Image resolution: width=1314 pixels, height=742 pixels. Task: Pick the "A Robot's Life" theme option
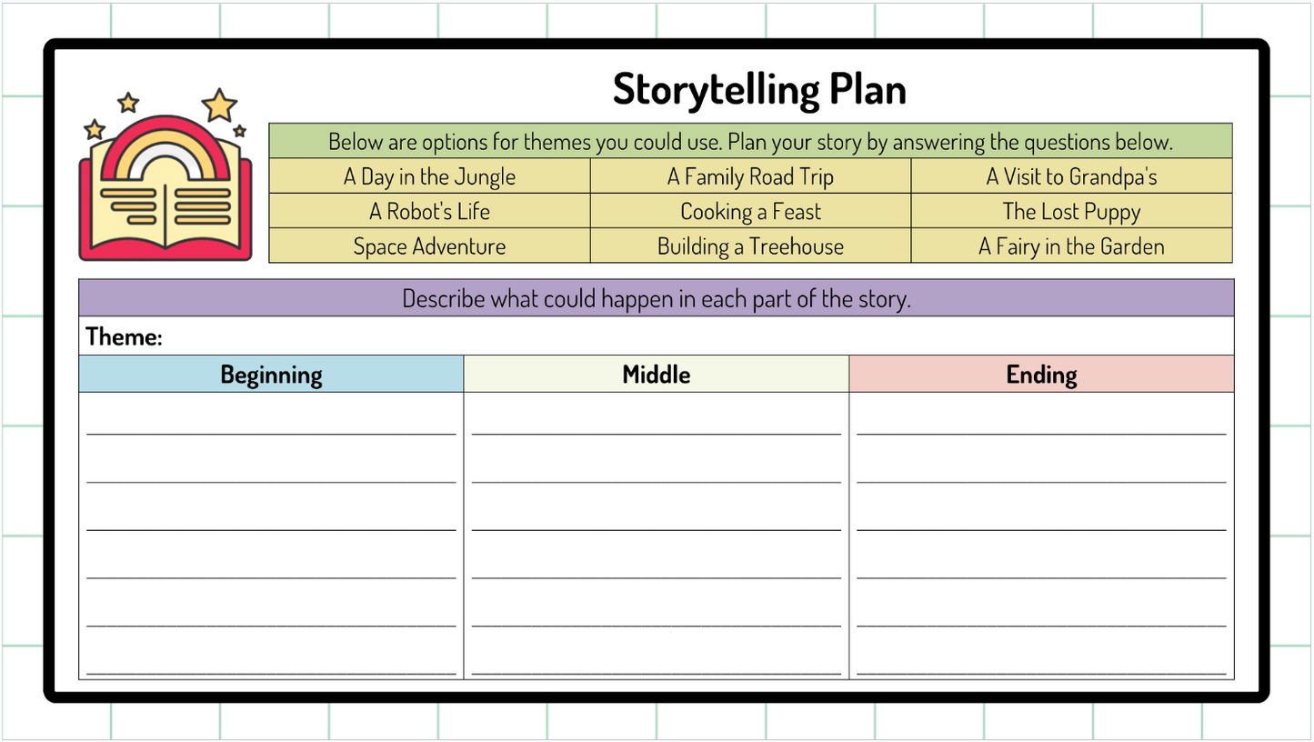point(429,212)
